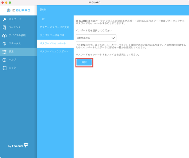
Task: Go to ステータス in the sidebar
Action: point(18,44)
